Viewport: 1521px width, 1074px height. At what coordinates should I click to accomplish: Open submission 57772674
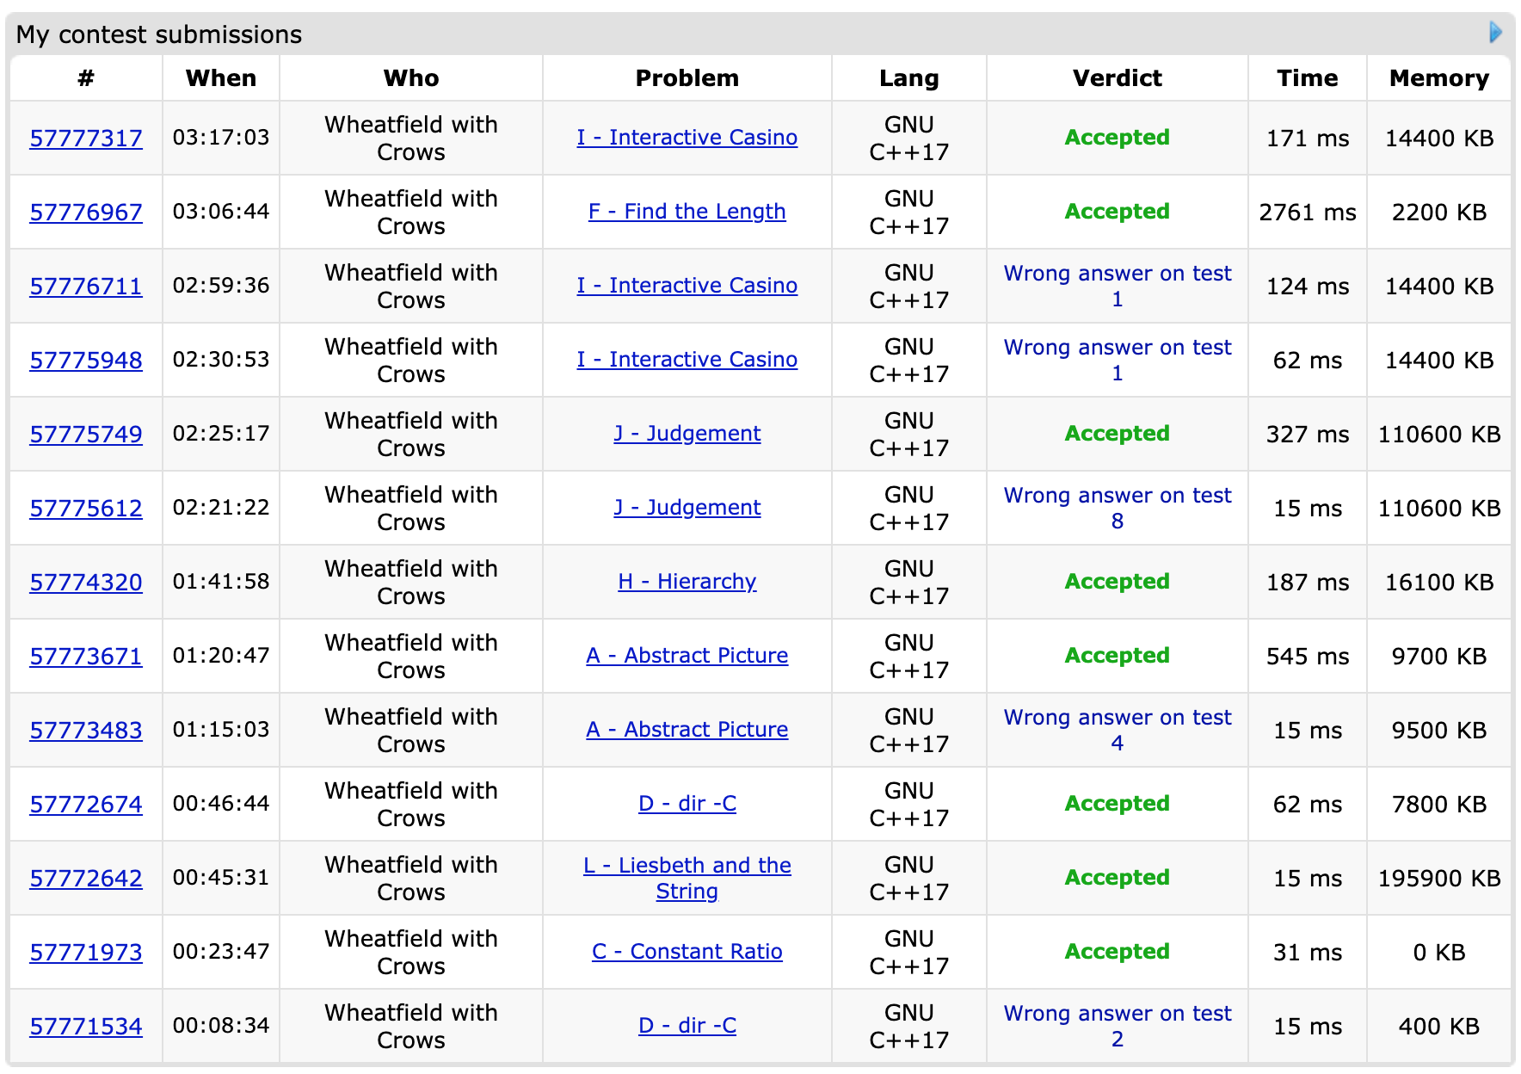pyautogui.click(x=86, y=804)
